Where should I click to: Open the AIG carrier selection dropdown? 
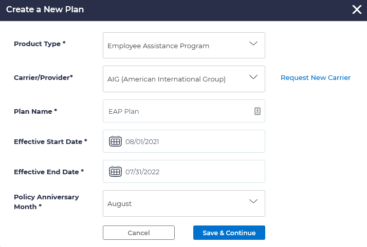point(183,79)
